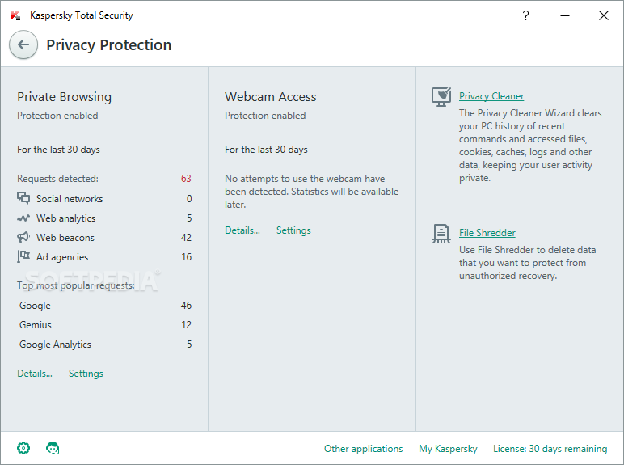Click the Ad agencies label
The image size is (624, 465).
[62, 257]
